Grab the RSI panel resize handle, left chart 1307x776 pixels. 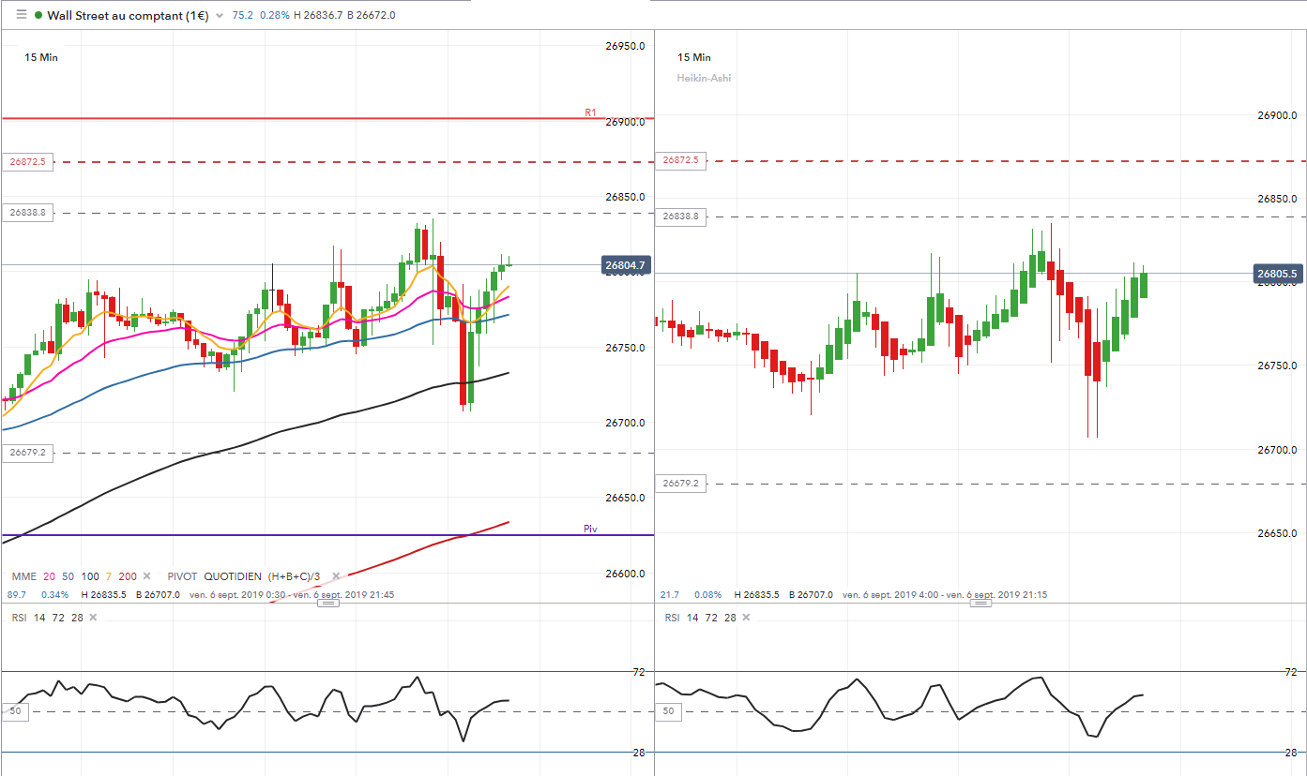tap(327, 604)
